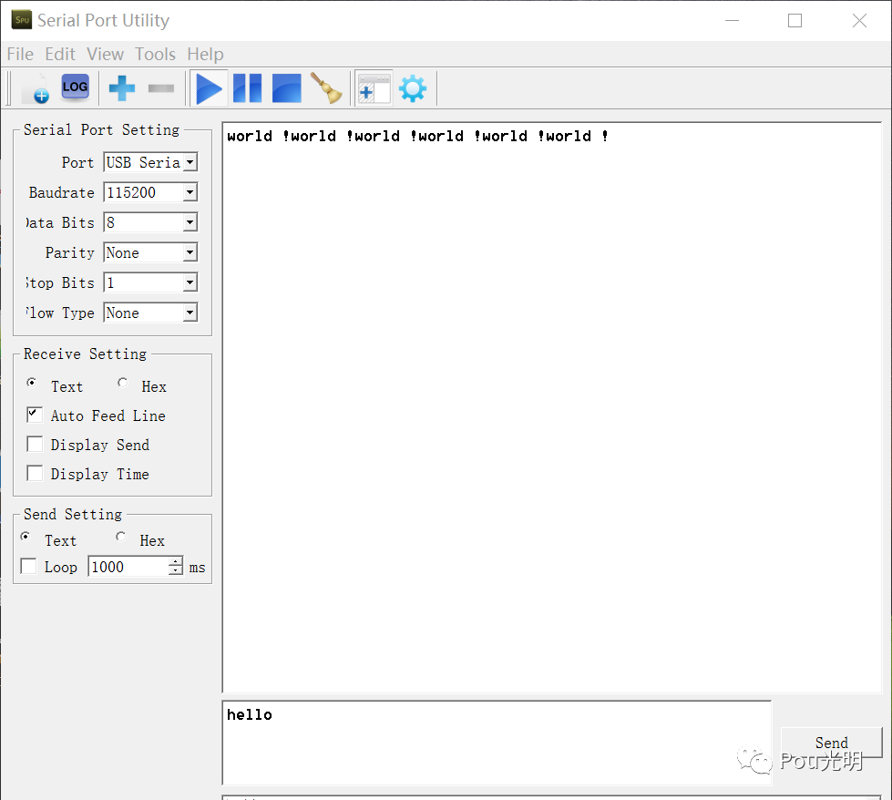Open the Help menu
Viewport: 892px width, 800px height.
click(205, 54)
